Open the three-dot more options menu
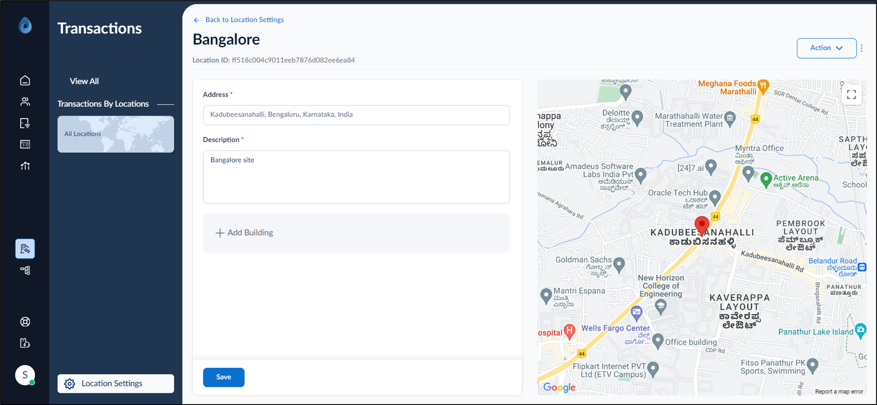This screenshot has height=405, width=877. 862,48
